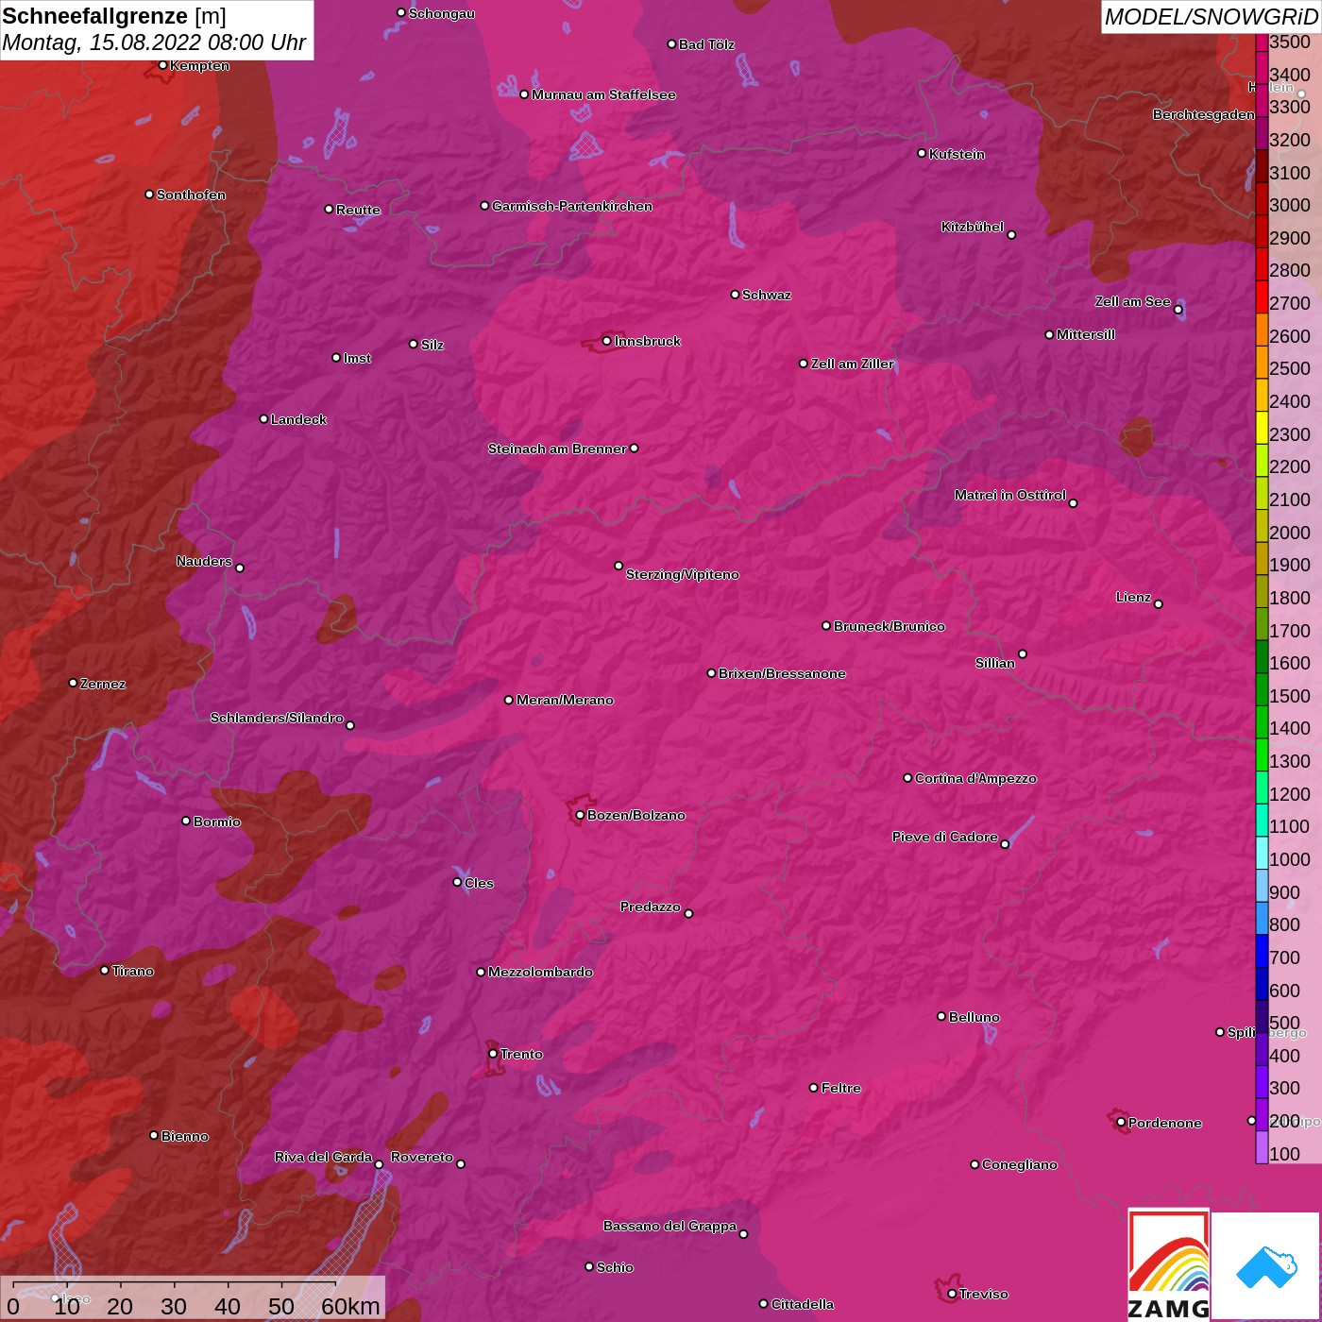Click the Kufstein location dot

pyautogui.click(x=922, y=153)
